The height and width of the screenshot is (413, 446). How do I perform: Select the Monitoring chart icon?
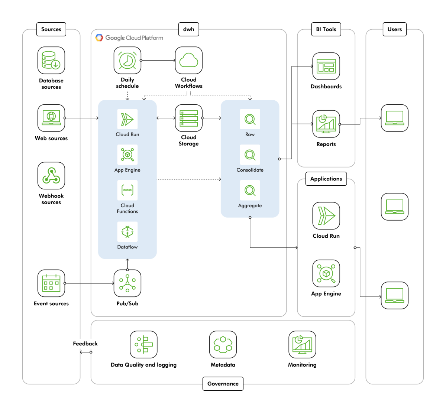302,344
